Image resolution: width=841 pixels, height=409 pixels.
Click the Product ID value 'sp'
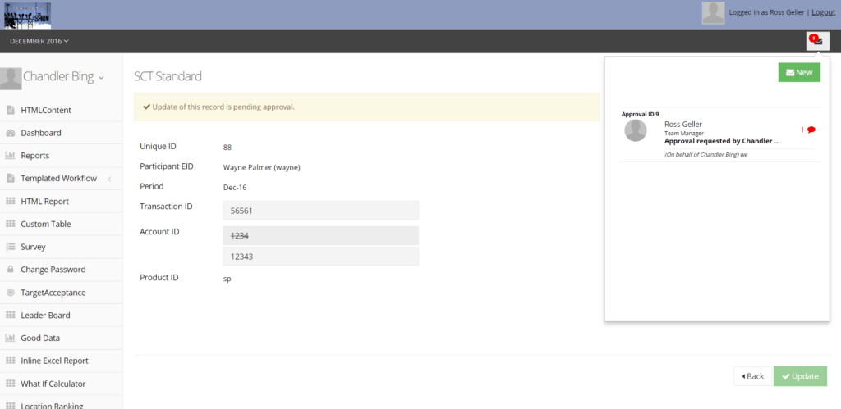coord(227,279)
